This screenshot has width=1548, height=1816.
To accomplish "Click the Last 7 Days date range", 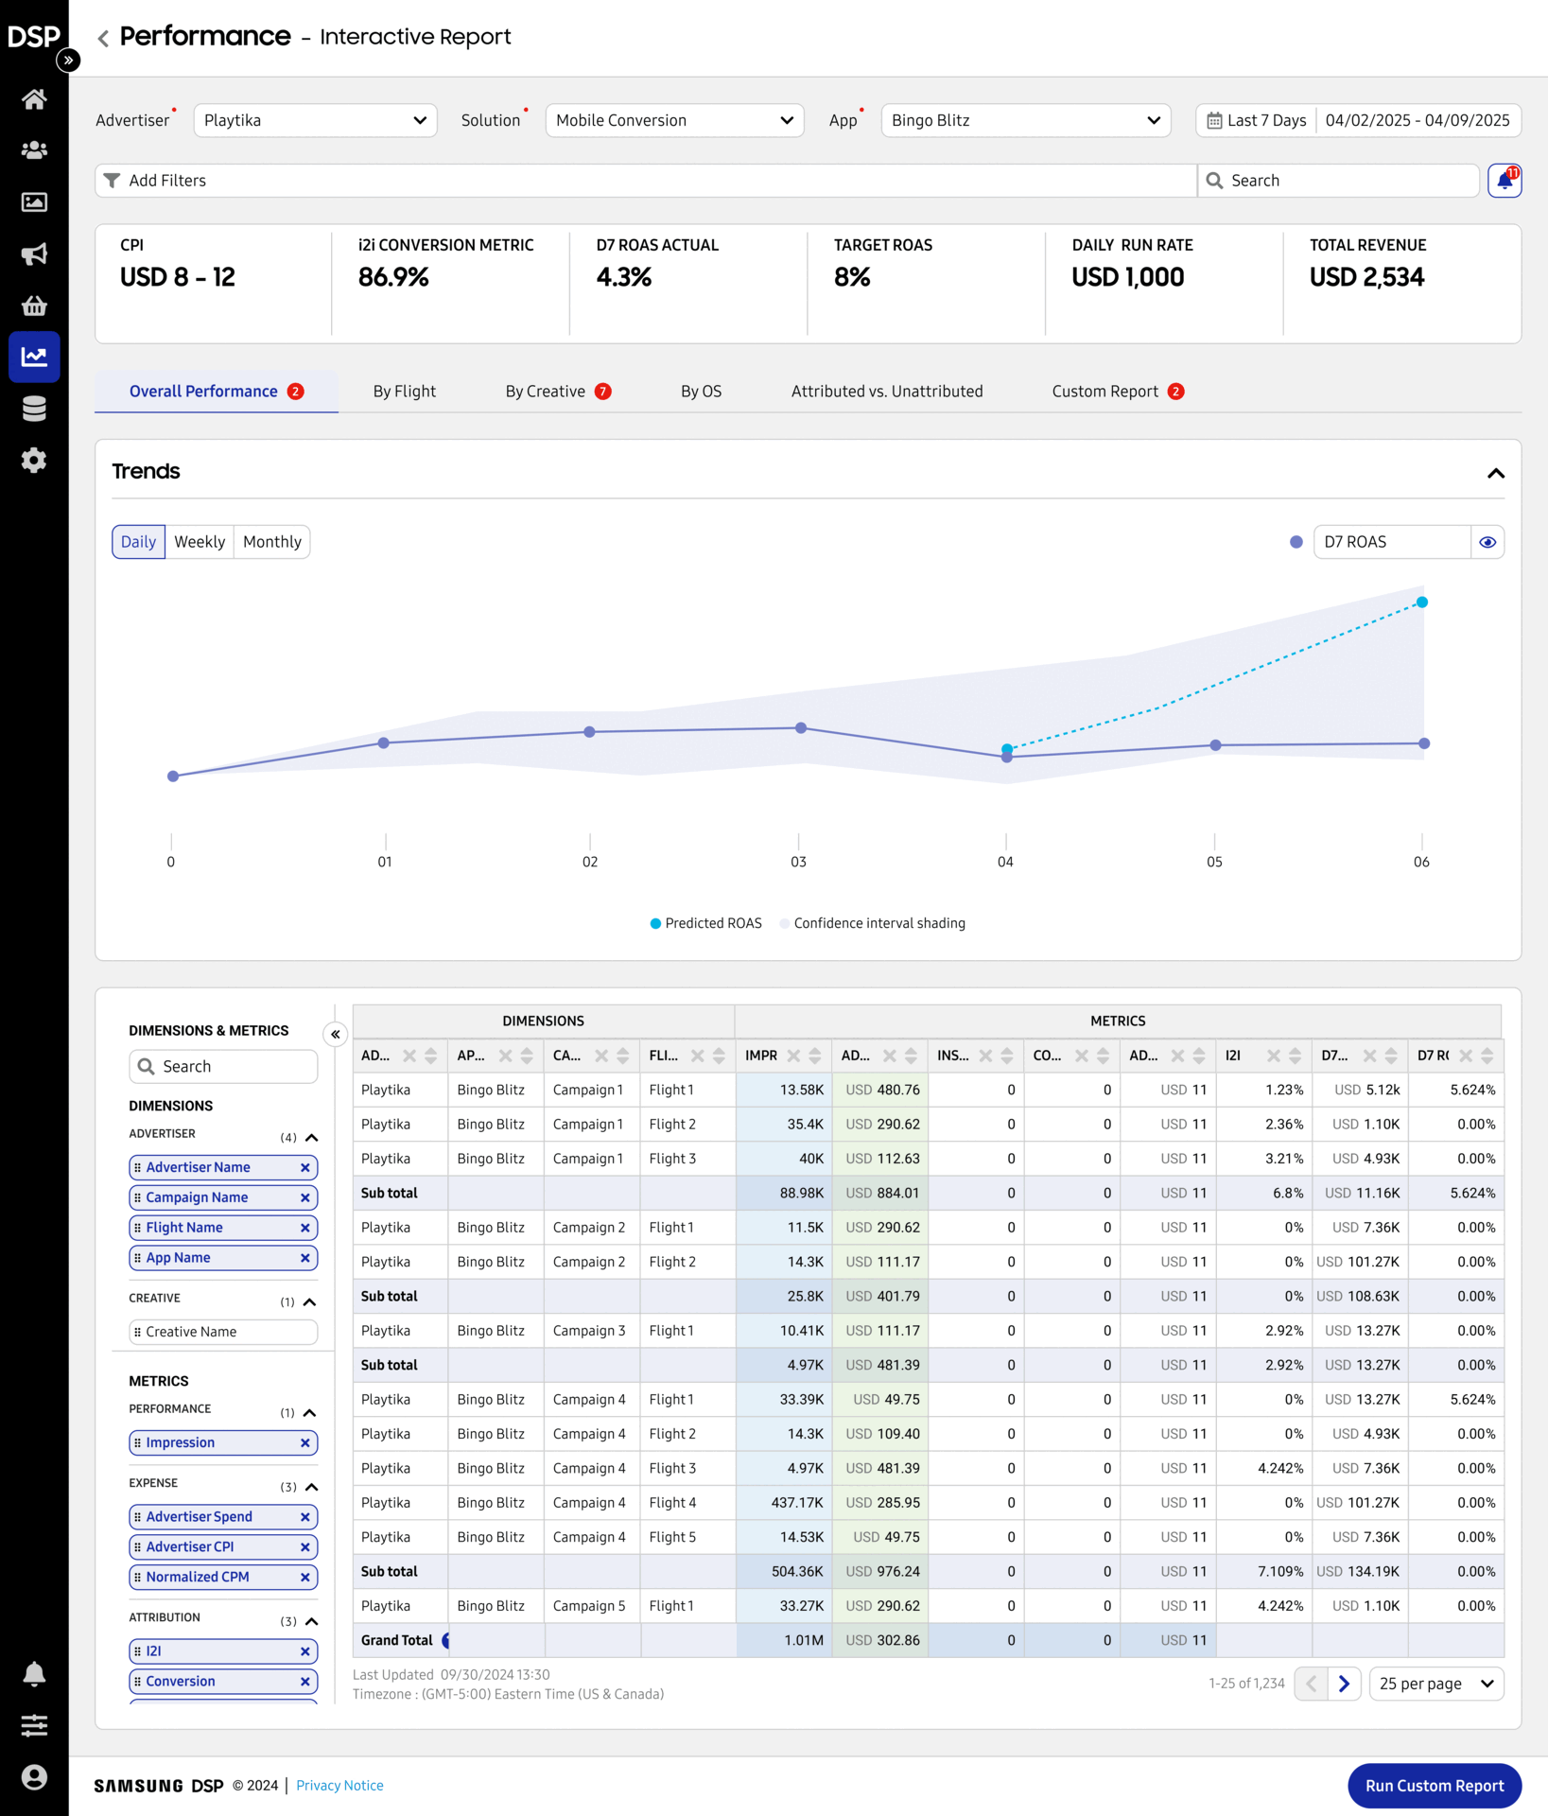I will 1257,121.
